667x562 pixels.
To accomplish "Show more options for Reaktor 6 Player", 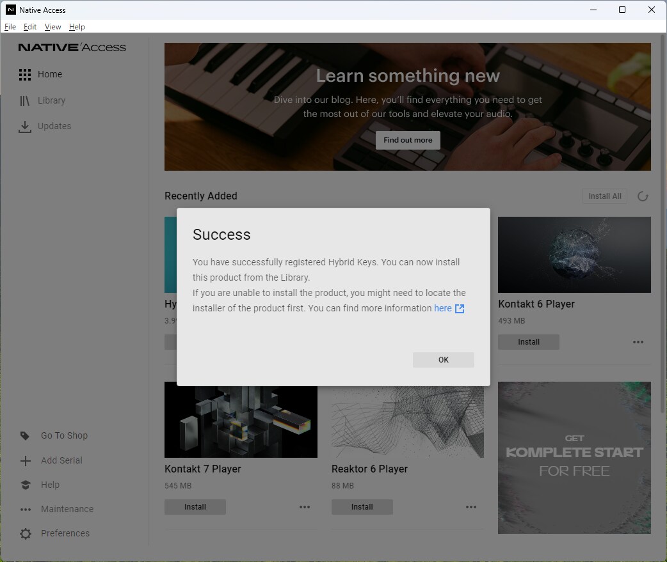I will coord(471,507).
